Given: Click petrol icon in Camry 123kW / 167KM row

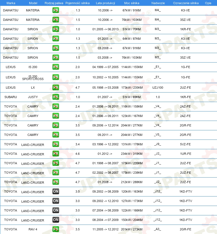Looking at the screenshot, I should pyautogui.click(x=55, y=116).
